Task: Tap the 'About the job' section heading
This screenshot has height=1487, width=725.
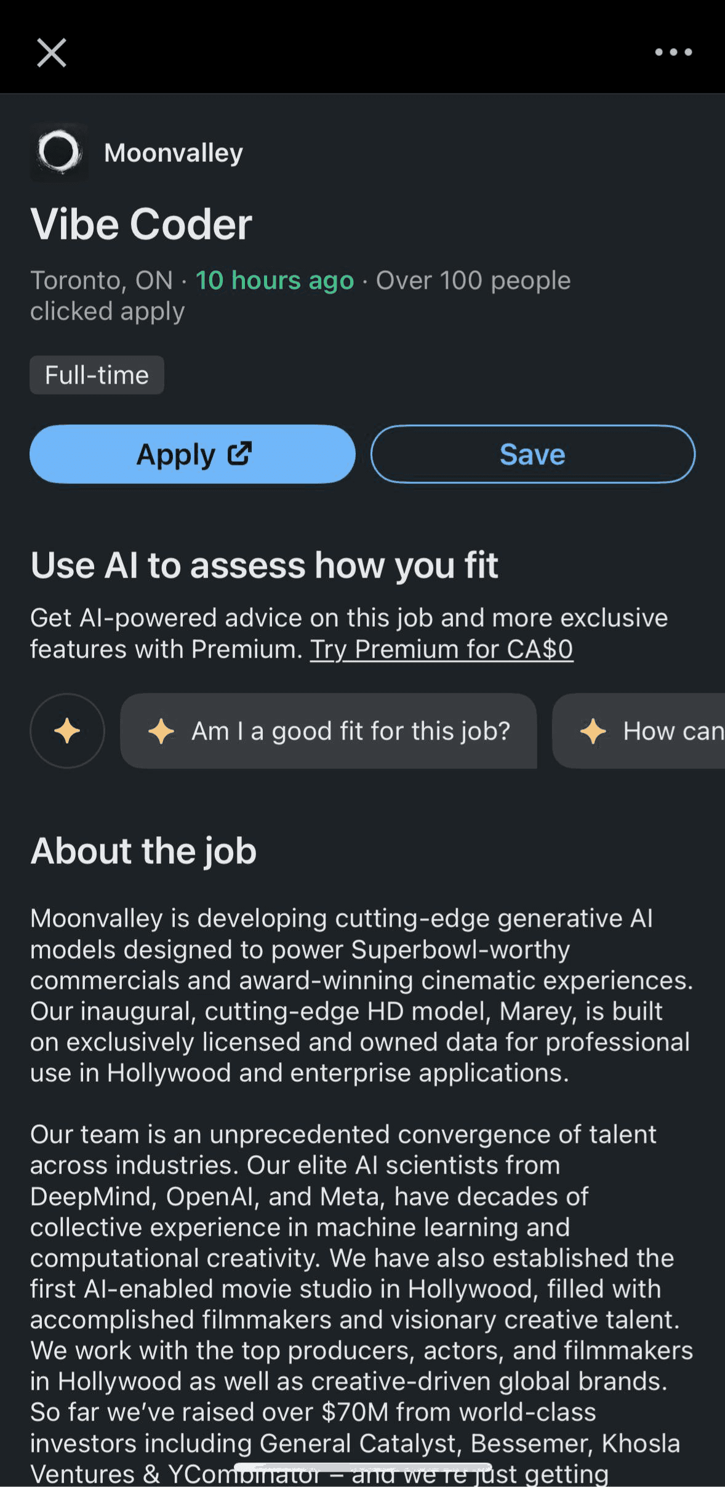Action: click(x=143, y=850)
